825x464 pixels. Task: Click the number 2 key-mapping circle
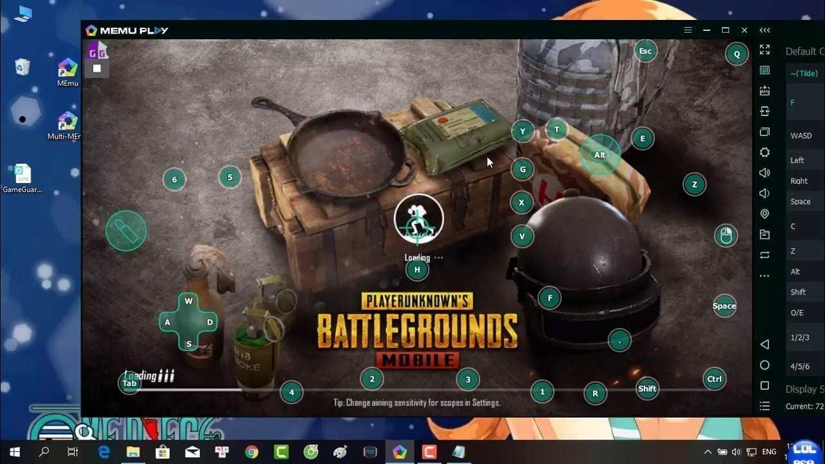372,379
